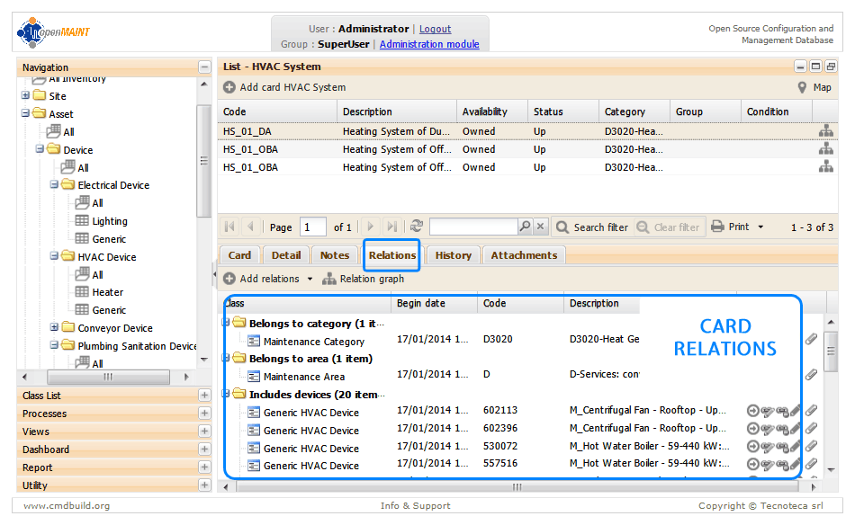Switch to the History tab
Screen dimensions: 855x525
coord(453,255)
